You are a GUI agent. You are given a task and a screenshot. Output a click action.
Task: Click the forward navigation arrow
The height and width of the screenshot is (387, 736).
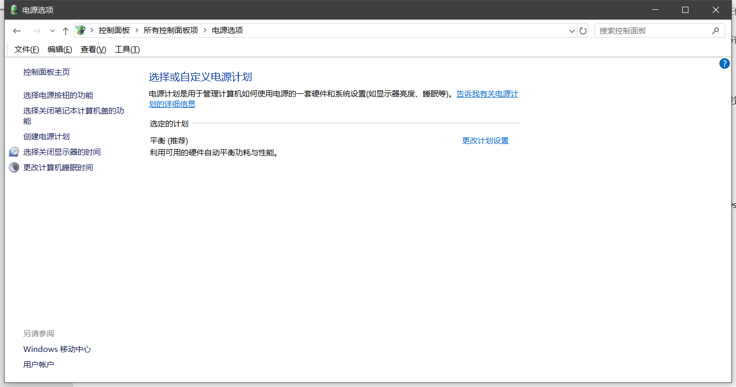click(x=37, y=31)
